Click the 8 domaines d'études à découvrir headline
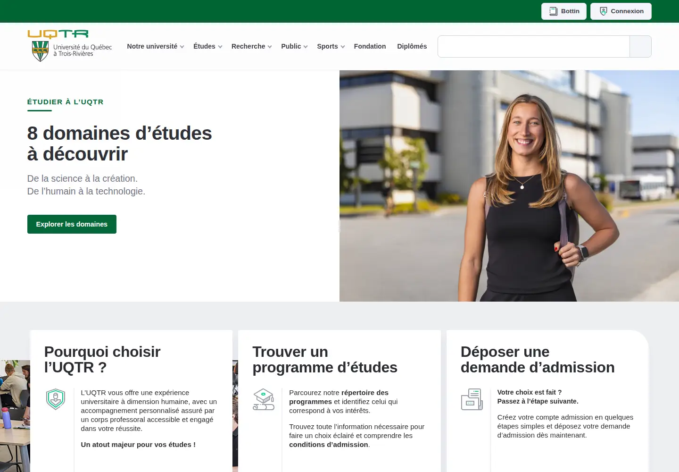 coord(120,143)
